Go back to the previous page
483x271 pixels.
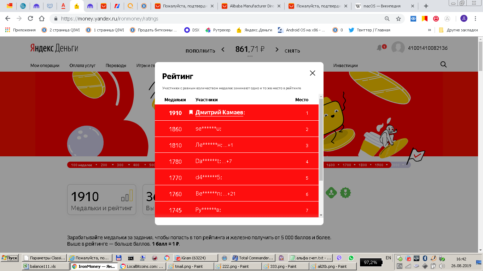coord(8,19)
